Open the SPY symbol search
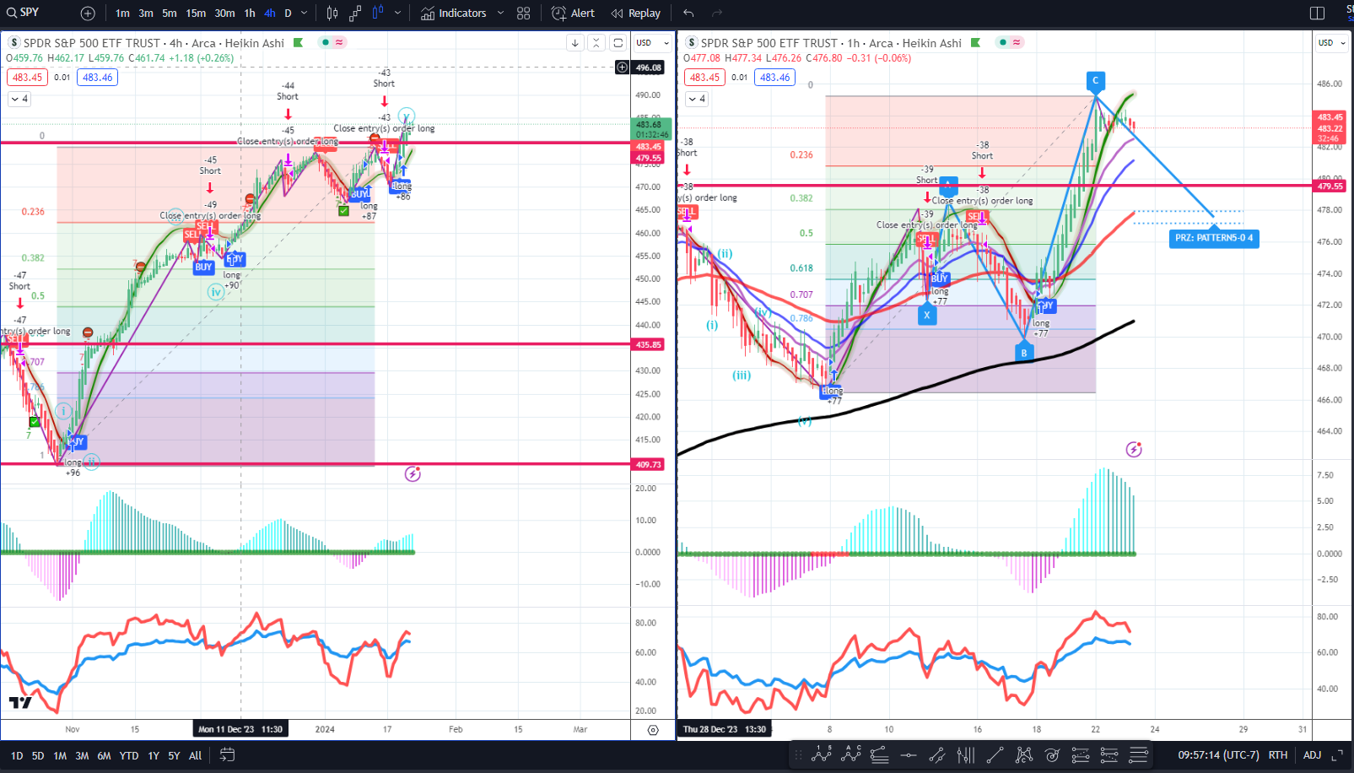Screen dimensions: 1354x773 [x=24, y=13]
